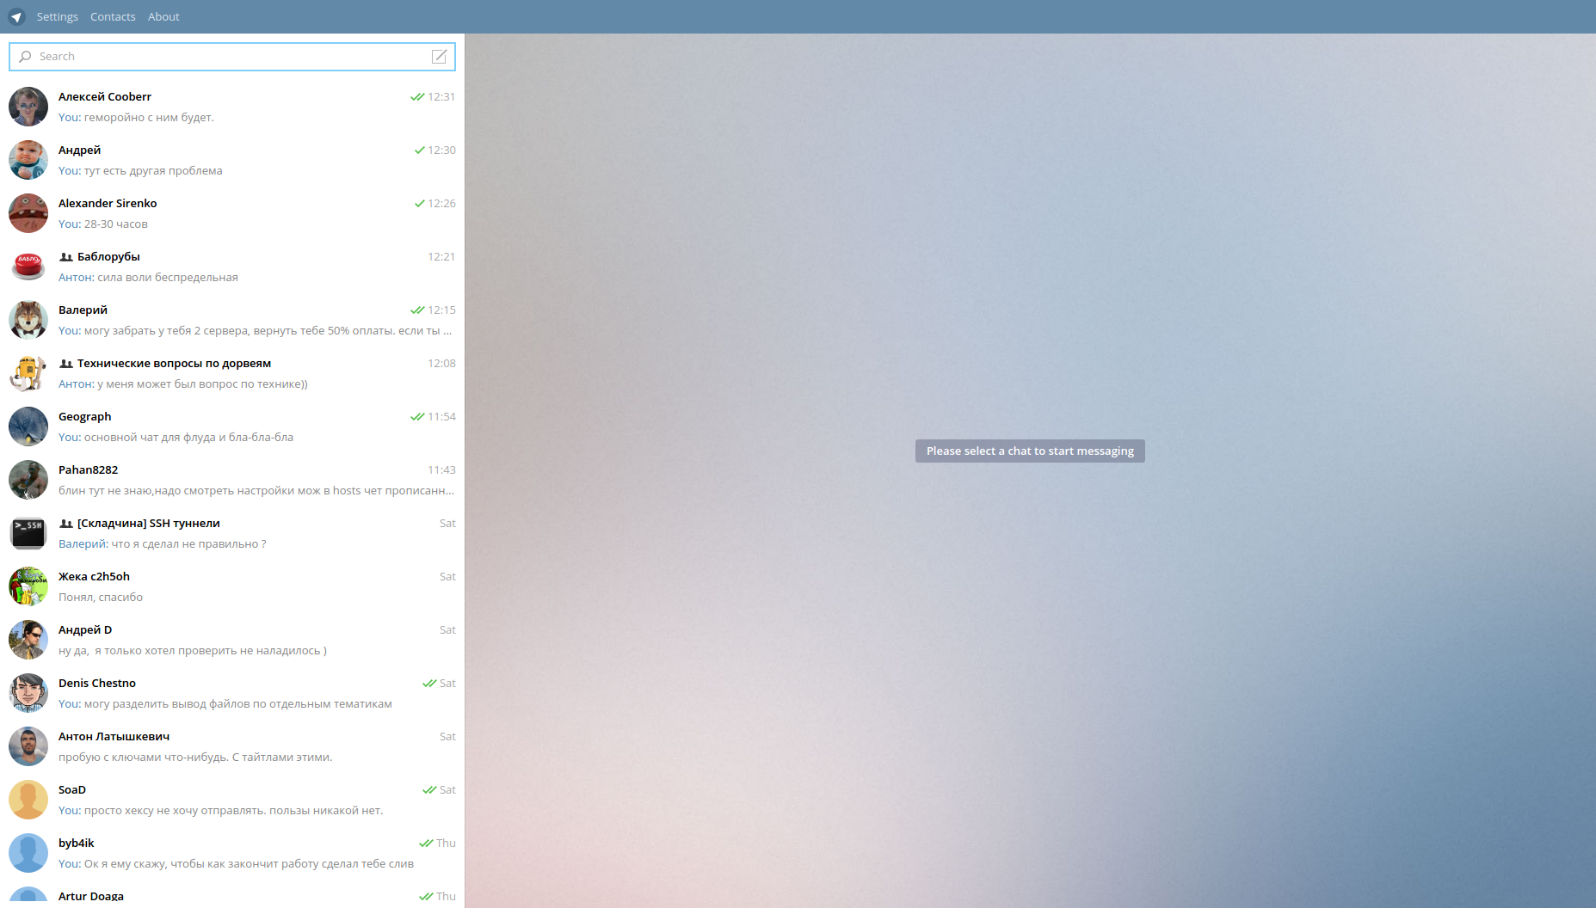Click the compose new message icon
1596x908 pixels.
439,57
